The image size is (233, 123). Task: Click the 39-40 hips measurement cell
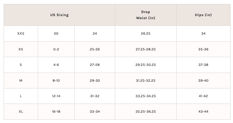pos(203,80)
